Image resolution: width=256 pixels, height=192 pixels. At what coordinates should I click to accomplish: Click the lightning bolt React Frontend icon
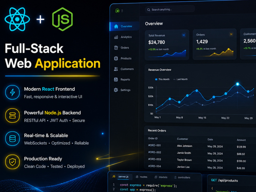[x=12, y=92]
